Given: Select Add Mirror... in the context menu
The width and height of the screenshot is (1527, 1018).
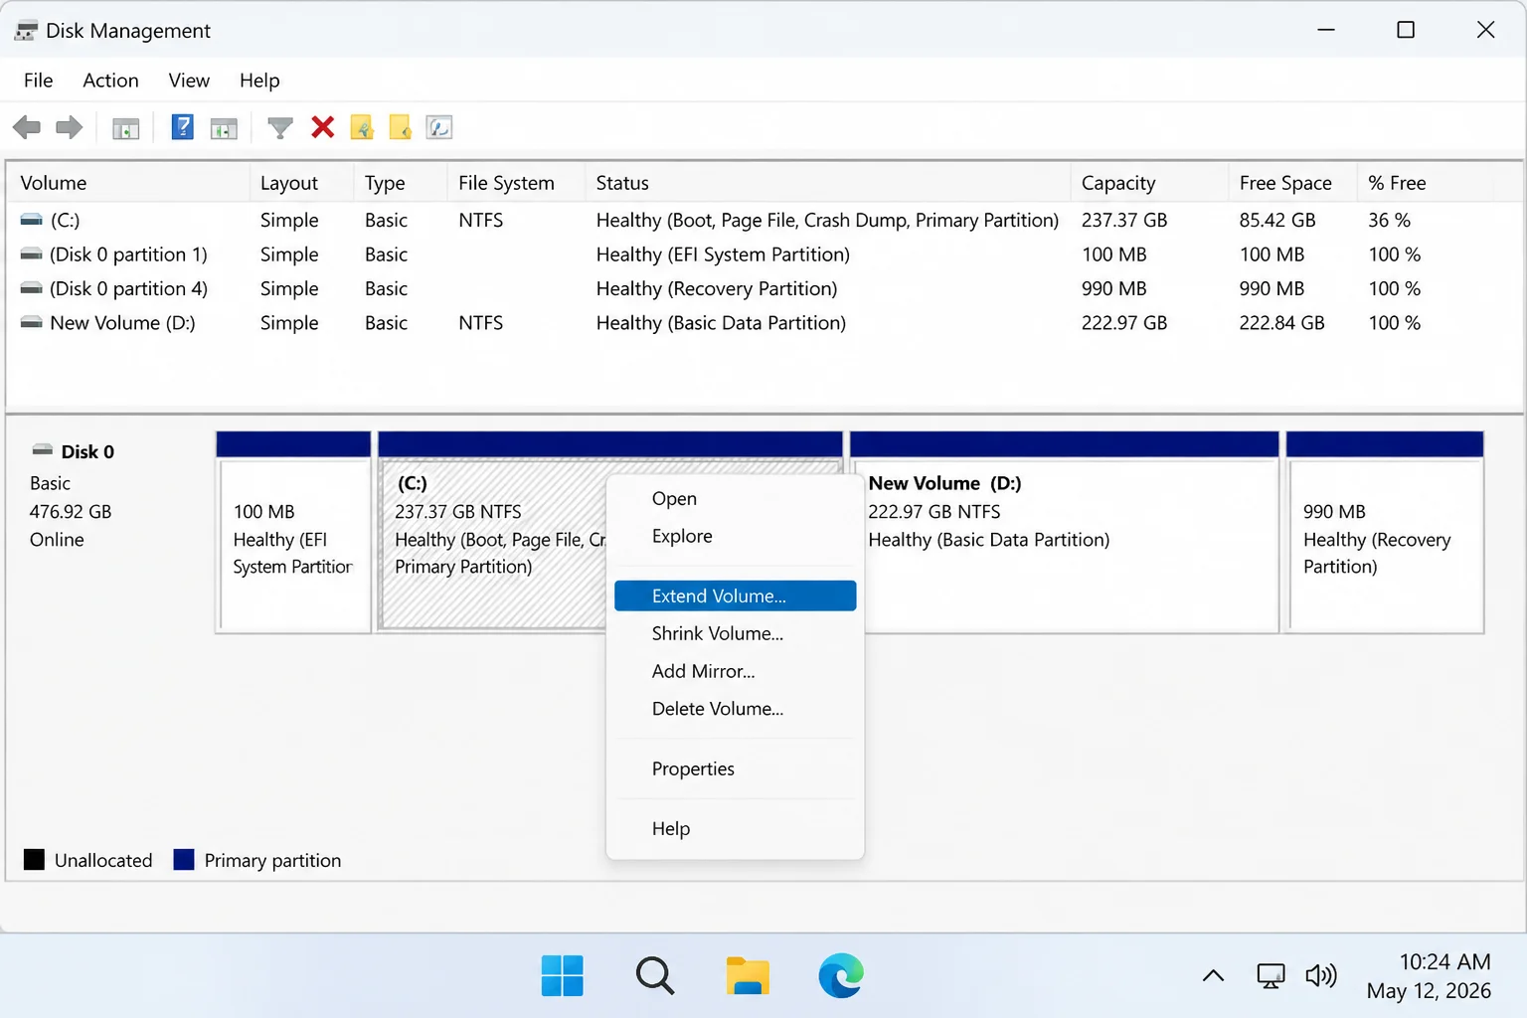Looking at the screenshot, I should [x=735, y=671].
